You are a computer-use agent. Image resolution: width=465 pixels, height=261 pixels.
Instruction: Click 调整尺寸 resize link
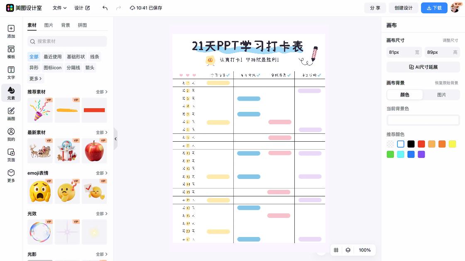pos(450,41)
